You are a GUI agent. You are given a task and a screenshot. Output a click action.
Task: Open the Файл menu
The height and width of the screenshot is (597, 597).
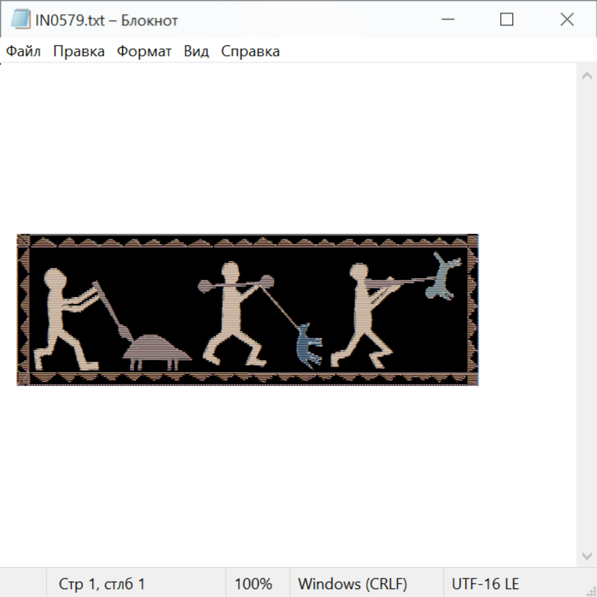coord(23,52)
